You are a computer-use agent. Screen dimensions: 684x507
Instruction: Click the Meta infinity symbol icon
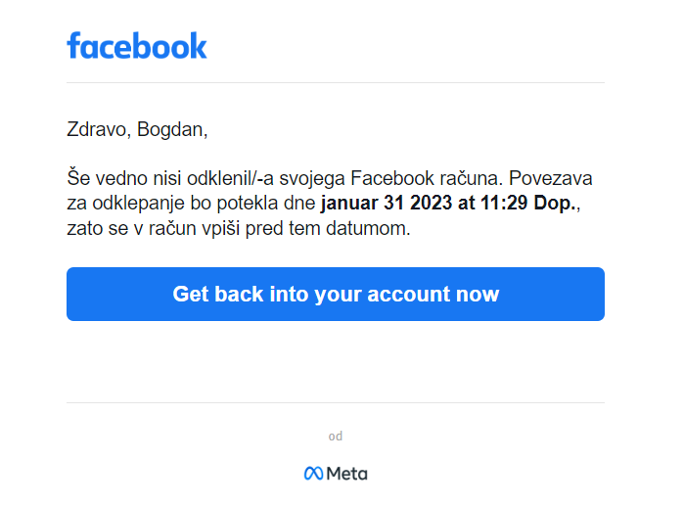[x=314, y=474]
